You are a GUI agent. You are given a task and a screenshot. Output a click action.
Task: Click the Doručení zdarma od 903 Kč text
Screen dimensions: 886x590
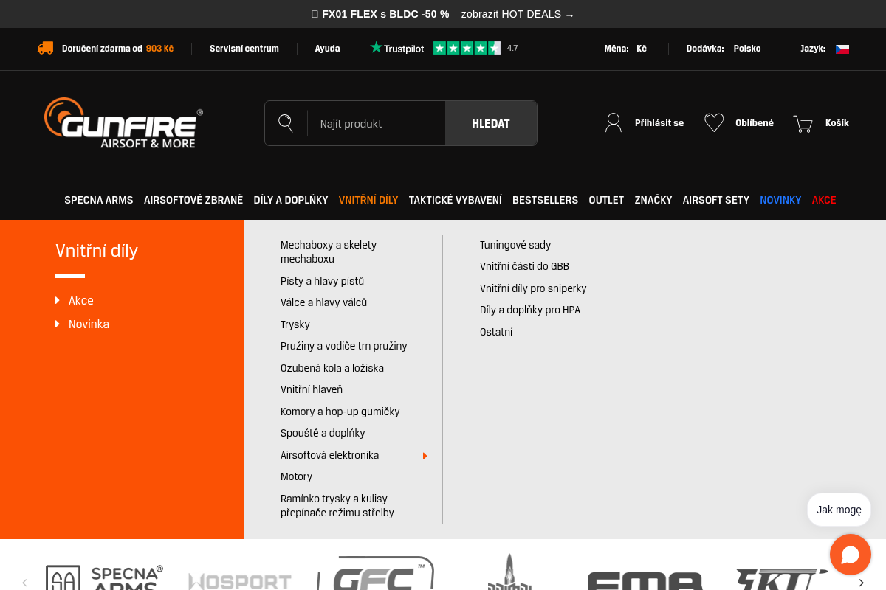[117, 49]
